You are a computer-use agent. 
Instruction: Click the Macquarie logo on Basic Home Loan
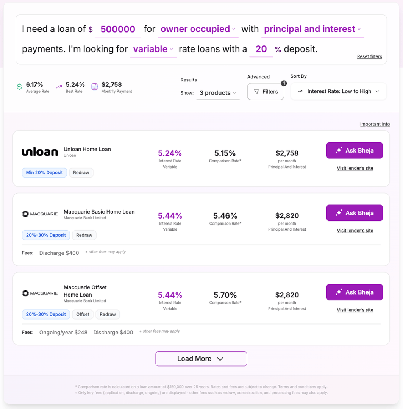tap(40, 214)
